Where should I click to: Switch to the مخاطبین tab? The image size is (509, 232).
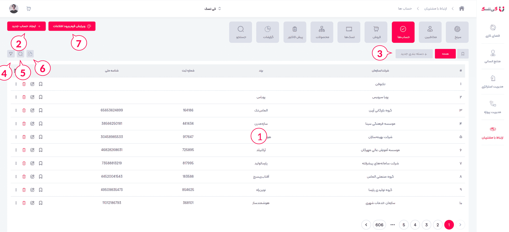coord(430,32)
